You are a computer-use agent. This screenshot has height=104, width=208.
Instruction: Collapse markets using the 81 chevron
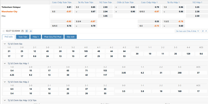point(204,31)
